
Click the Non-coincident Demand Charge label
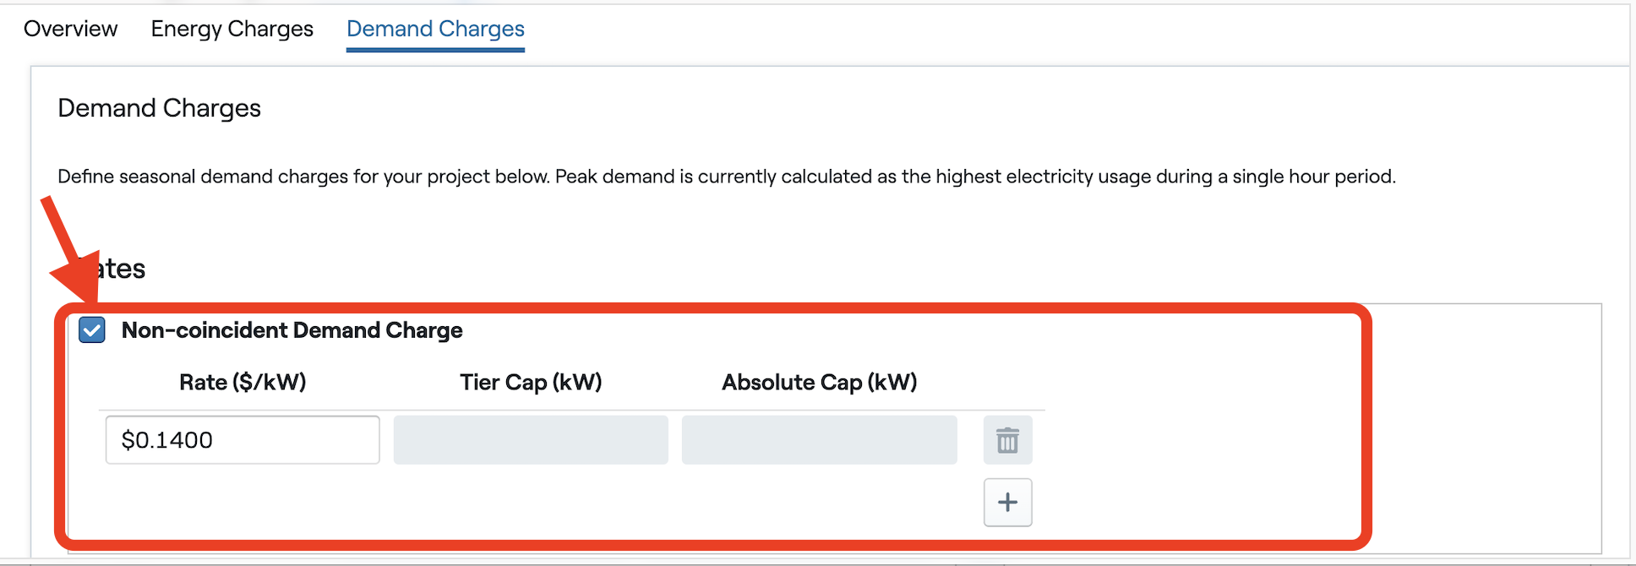click(292, 330)
